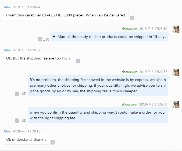Click zhousuxin's avatar on the 17:25:10 message
Viewport: 182px width, 151px height.
point(176,29)
